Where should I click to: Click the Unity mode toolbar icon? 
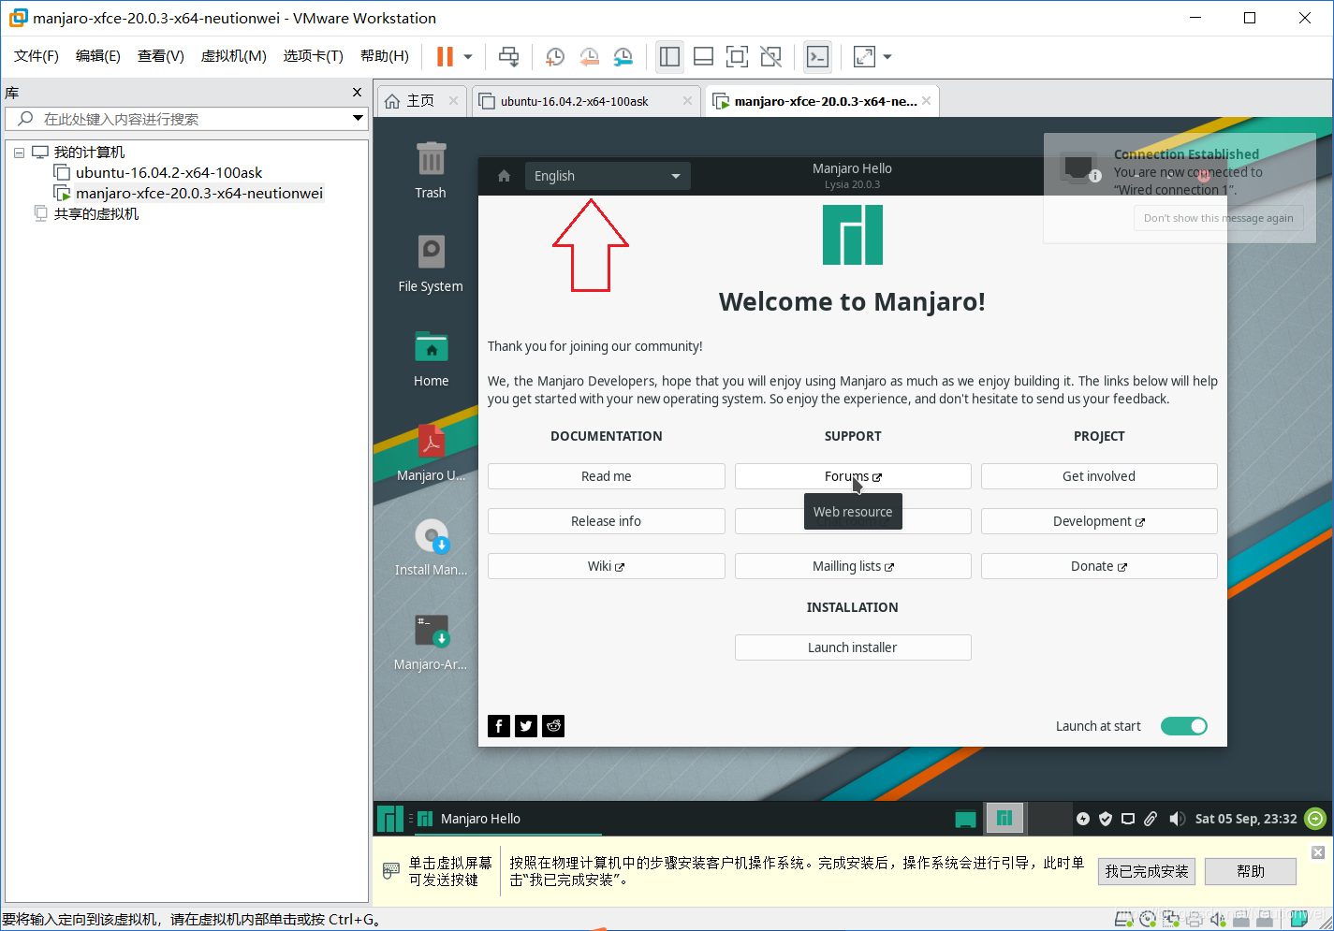pos(770,57)
